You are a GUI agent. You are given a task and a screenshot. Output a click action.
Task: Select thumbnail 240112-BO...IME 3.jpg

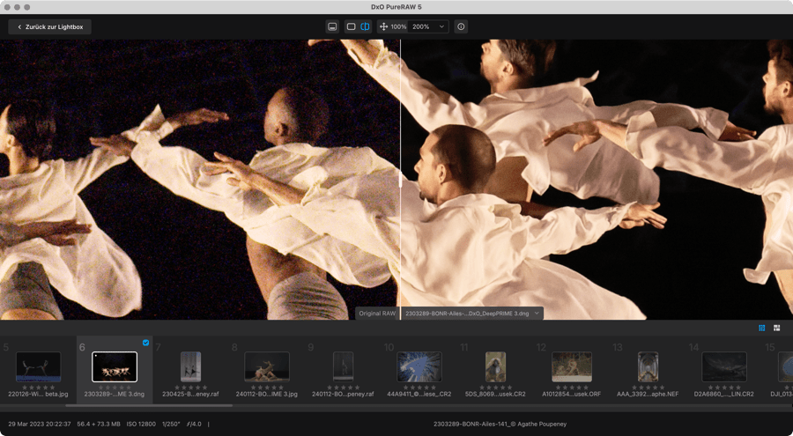click(x=267, y=366)
